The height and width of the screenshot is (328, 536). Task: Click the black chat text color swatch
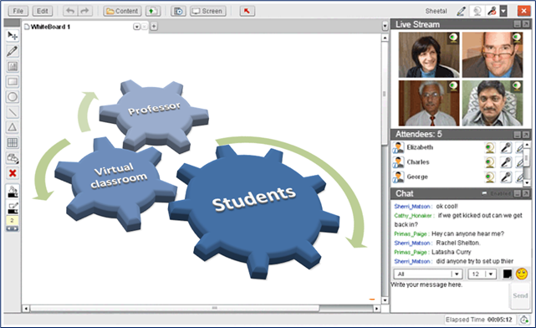click(508, 274)
